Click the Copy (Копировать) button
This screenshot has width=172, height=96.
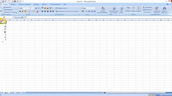coord(8,10)
